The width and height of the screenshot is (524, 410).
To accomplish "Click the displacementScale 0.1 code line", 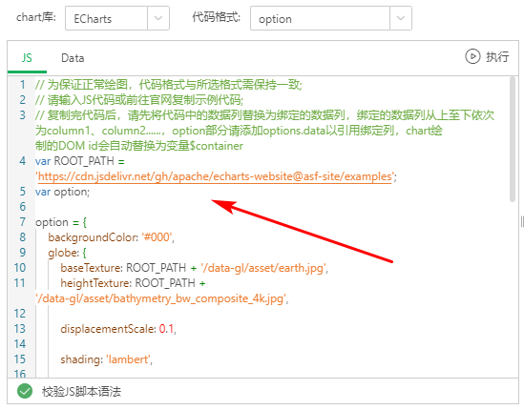I will tap(118, 329).
